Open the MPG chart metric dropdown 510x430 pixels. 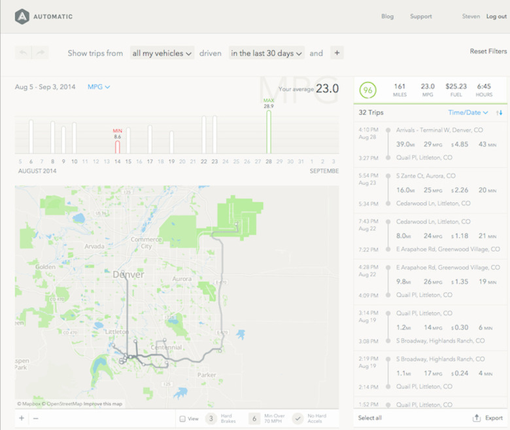click(99, 86)
